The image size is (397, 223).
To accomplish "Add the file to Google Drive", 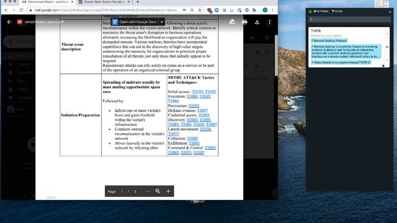I will [232, 22].
